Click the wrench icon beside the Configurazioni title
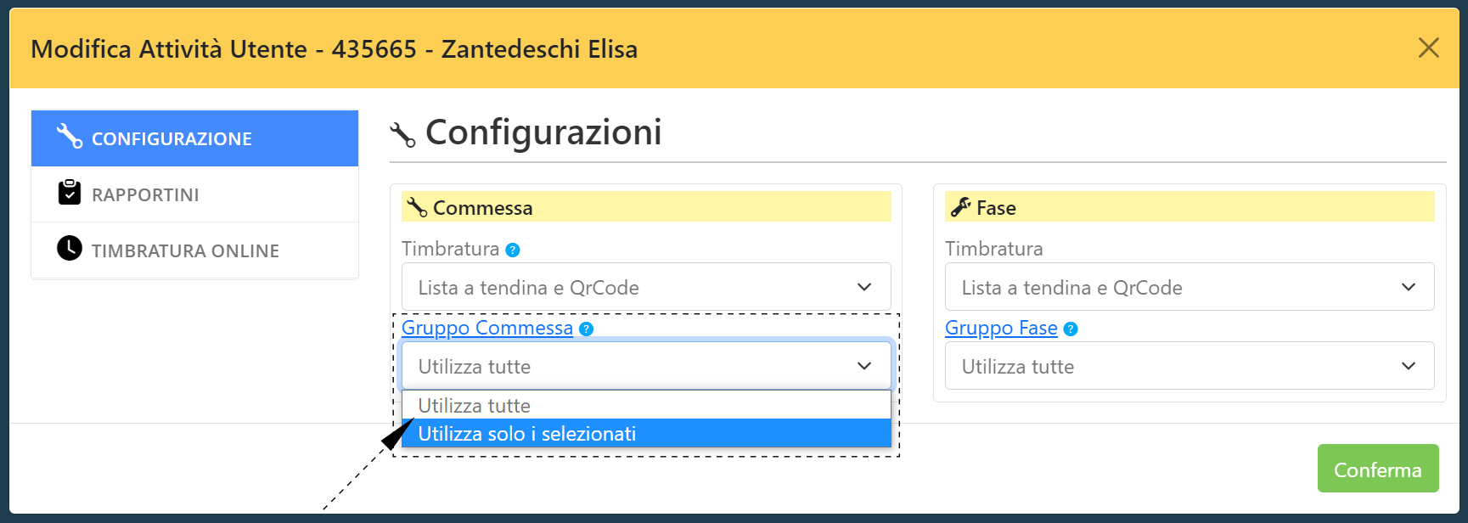The image size is (1468, 523). (x=402, y=134)
